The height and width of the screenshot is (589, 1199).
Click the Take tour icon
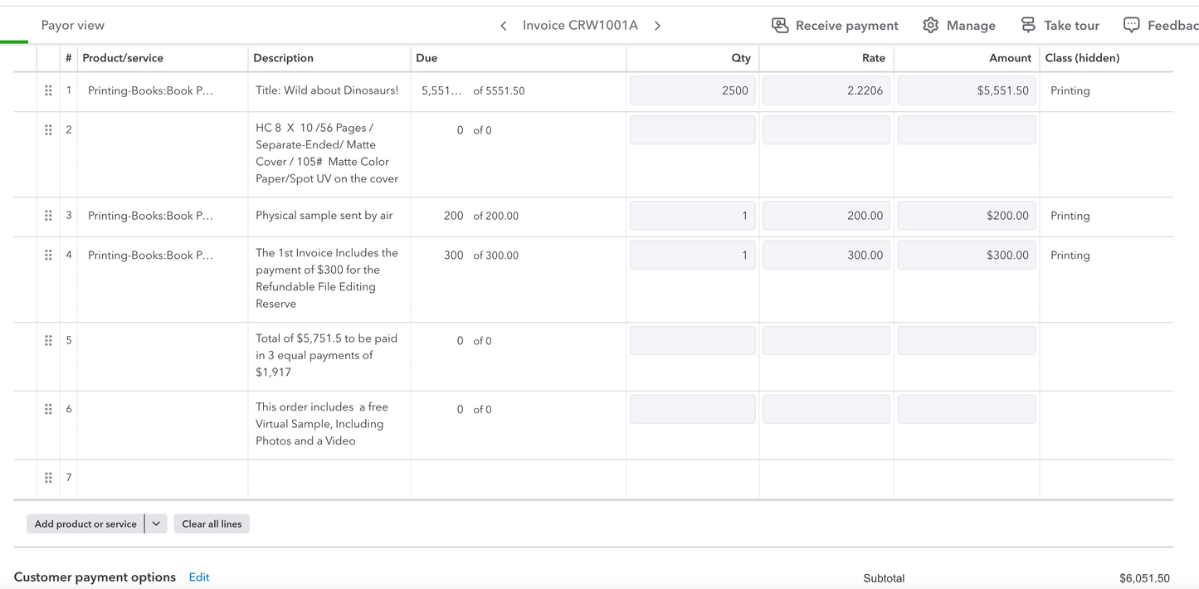point(1028,26)
